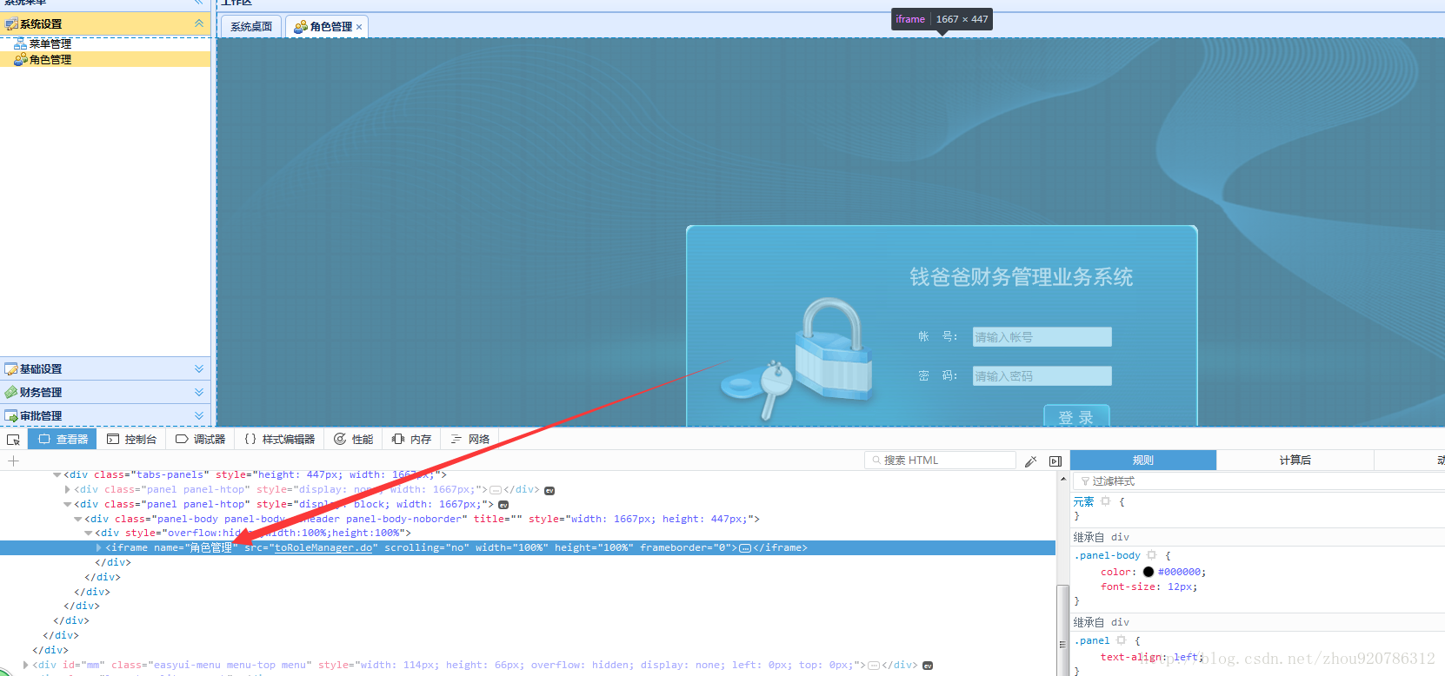Screen dimensions: 1445x676
Task: Click the text-align left value
Action: click(x=1186, y=658)
